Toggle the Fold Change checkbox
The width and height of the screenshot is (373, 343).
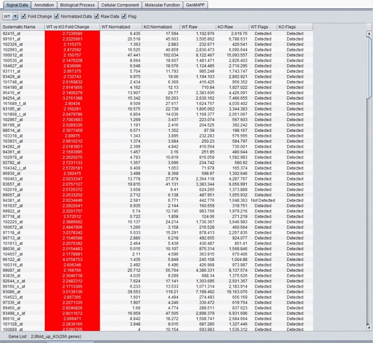(x=24, y=16)
